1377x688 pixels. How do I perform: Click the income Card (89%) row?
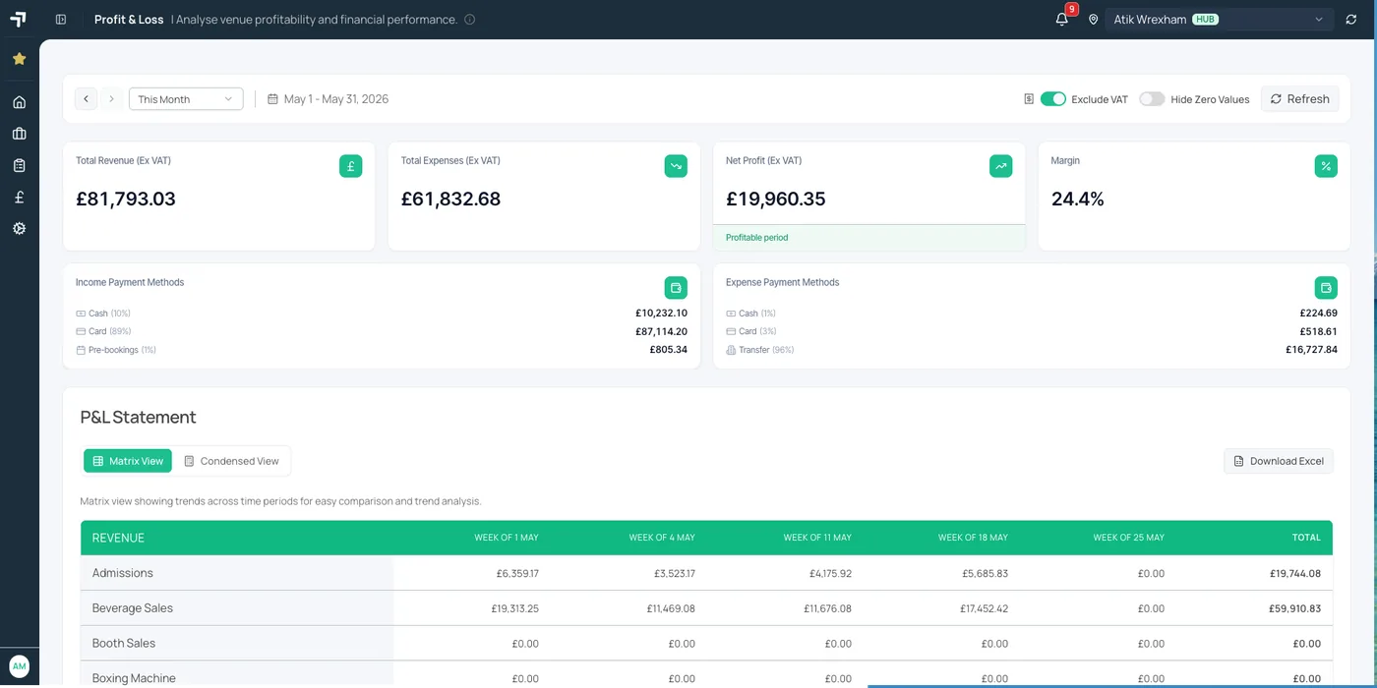point(382,331)
